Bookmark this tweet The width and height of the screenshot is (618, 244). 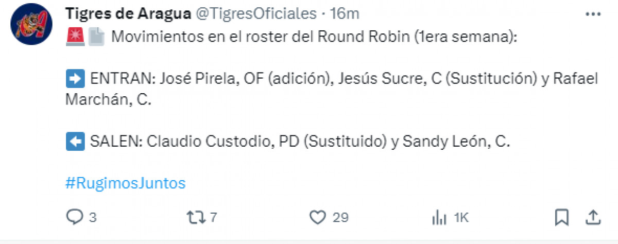click(561, 218)
